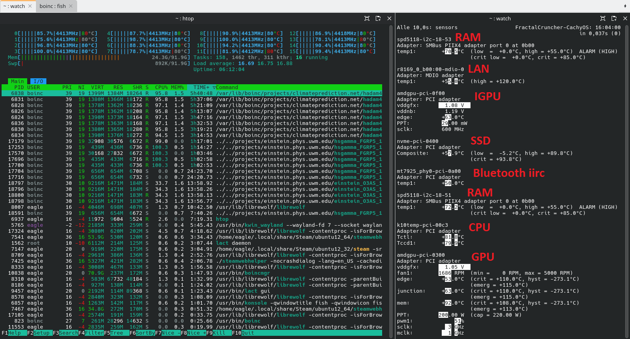Click the CPU 0 usage meter
The width and height of the screenshot is (630, 339).
(56, 34)
